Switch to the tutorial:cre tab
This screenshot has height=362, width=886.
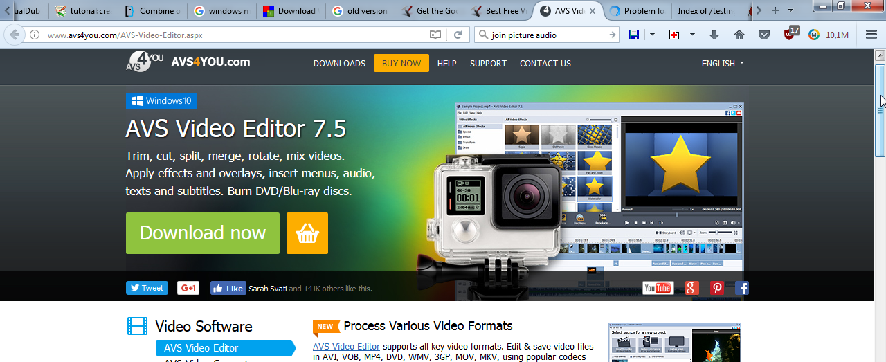83,10
